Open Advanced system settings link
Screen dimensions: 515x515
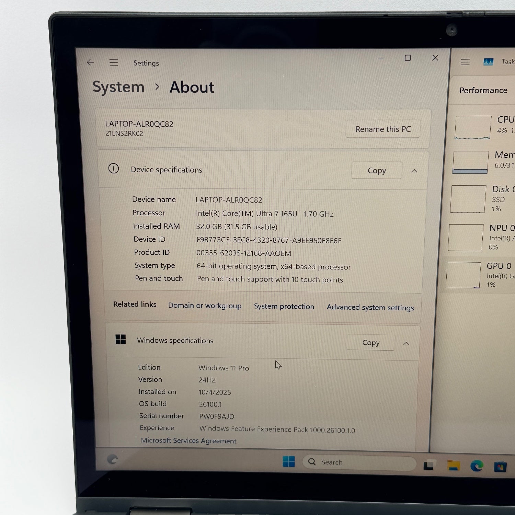370,308
